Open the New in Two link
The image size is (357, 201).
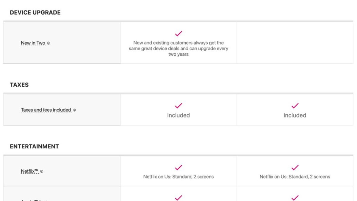pyautogui.click(x=33, y=43)
